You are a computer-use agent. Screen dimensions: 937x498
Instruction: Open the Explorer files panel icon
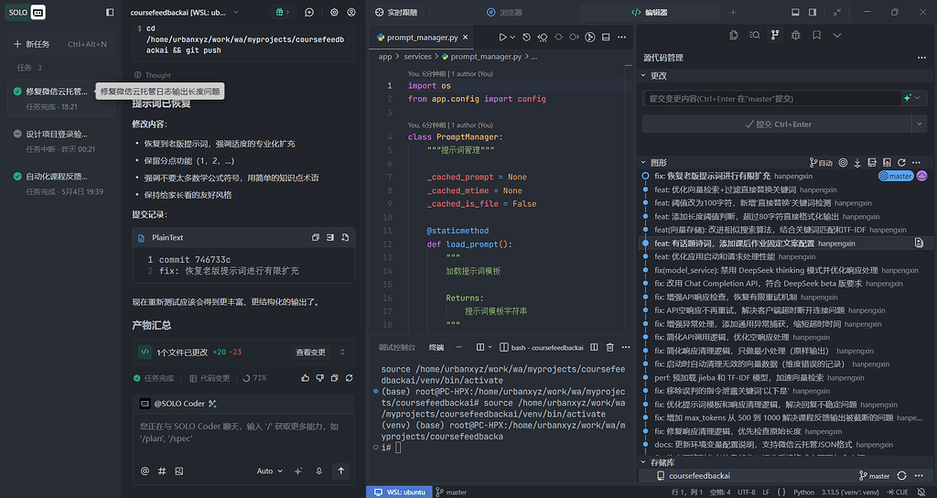pyautogui.click(x=734, y=36)
